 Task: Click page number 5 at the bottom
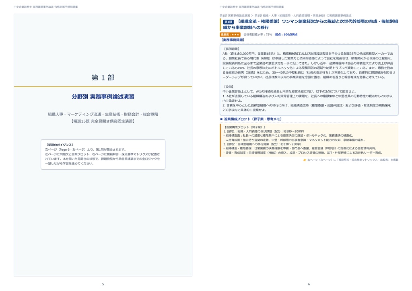(x=103, y=284)
